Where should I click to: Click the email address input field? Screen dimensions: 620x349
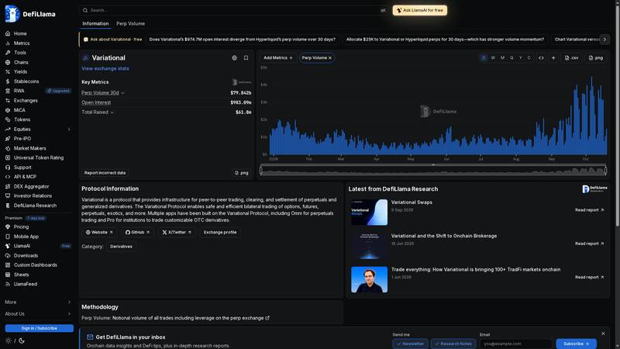515,344
